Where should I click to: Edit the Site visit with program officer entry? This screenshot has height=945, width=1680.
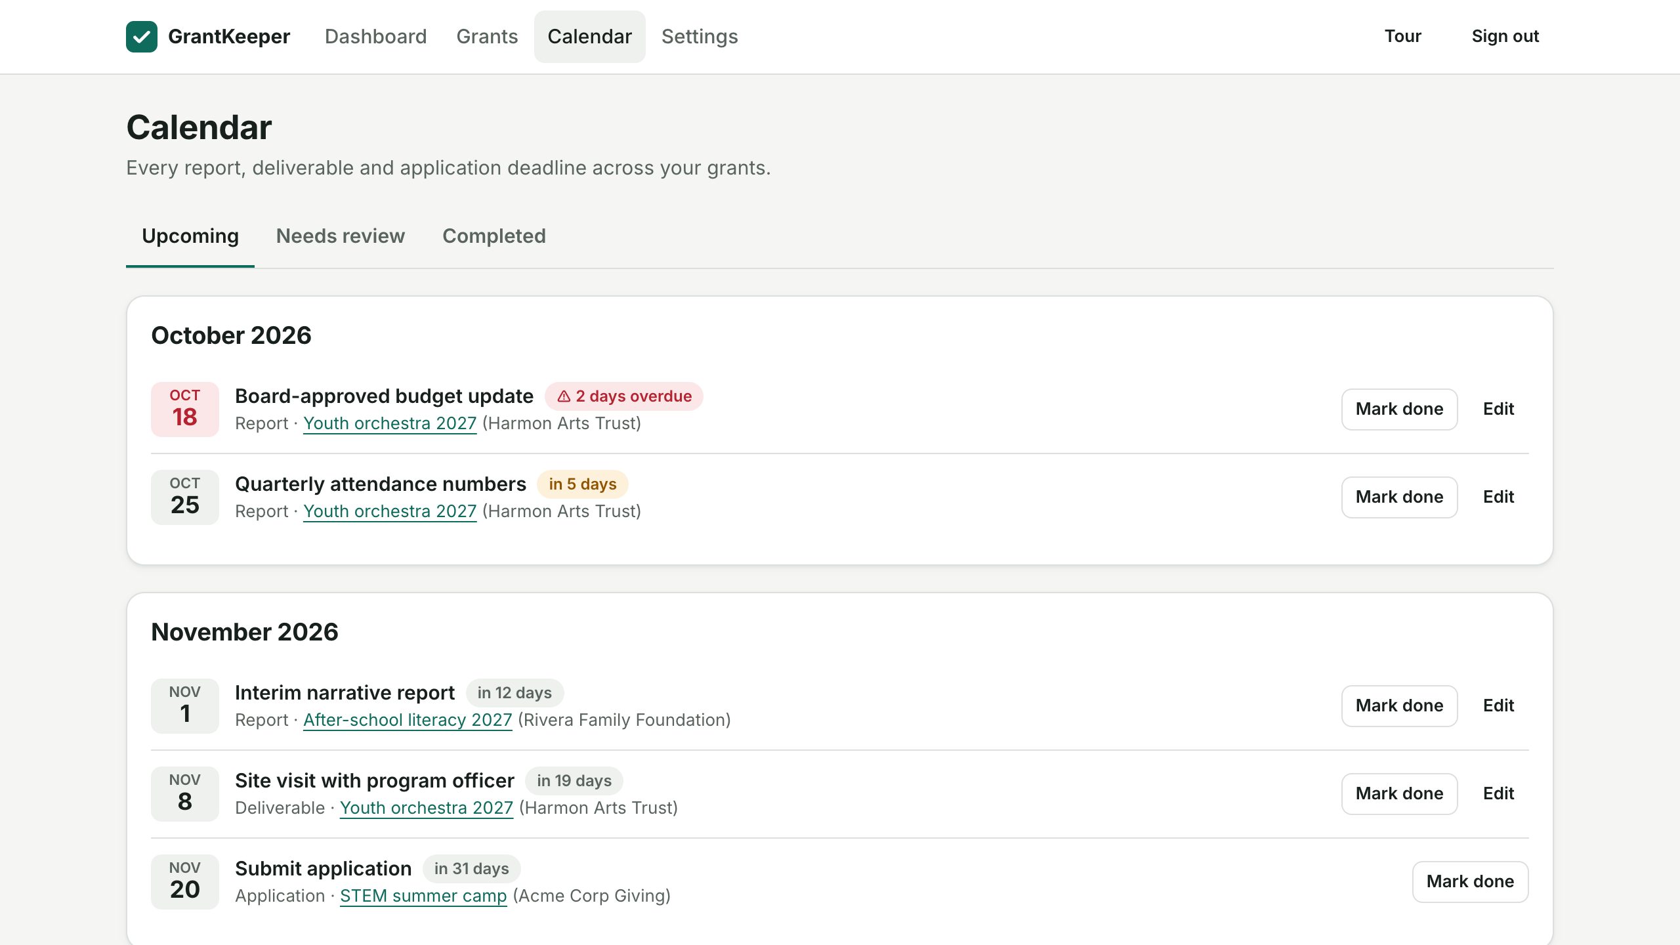click(1498, 794)
